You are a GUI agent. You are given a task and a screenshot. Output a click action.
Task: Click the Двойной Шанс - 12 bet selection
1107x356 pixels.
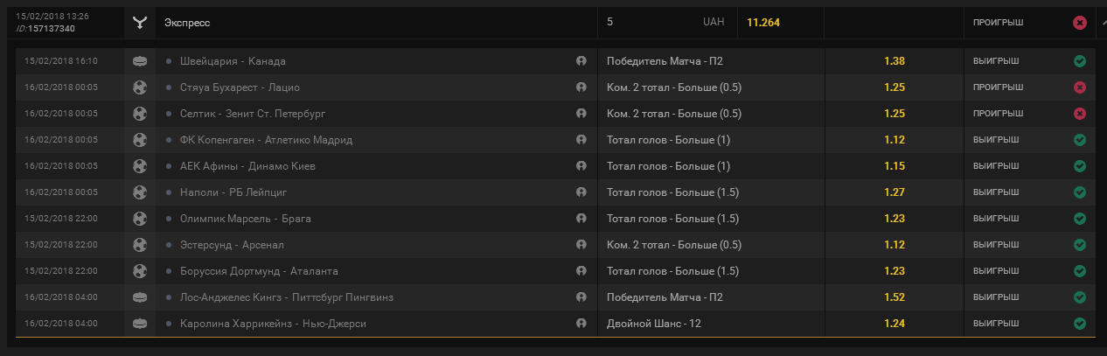(653, 324)
